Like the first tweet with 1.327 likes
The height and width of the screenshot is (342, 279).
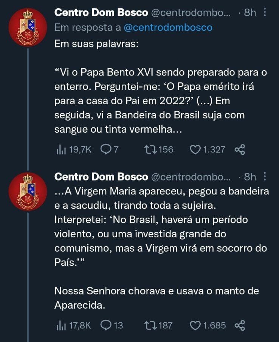click(195, 150)
